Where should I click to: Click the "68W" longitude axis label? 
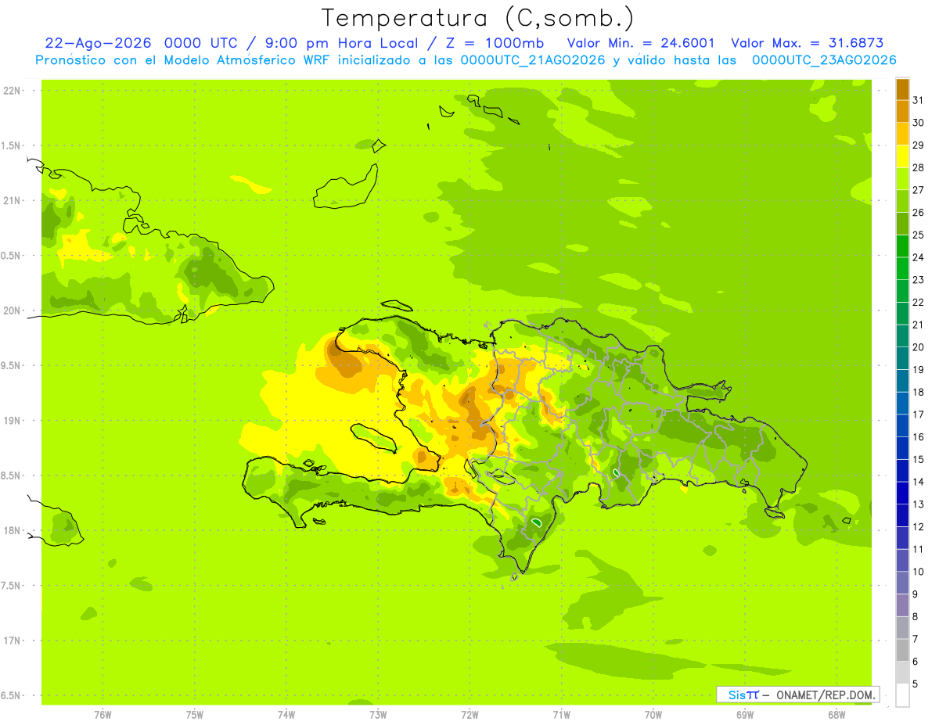pyautogui.click(x=836, y=715)
